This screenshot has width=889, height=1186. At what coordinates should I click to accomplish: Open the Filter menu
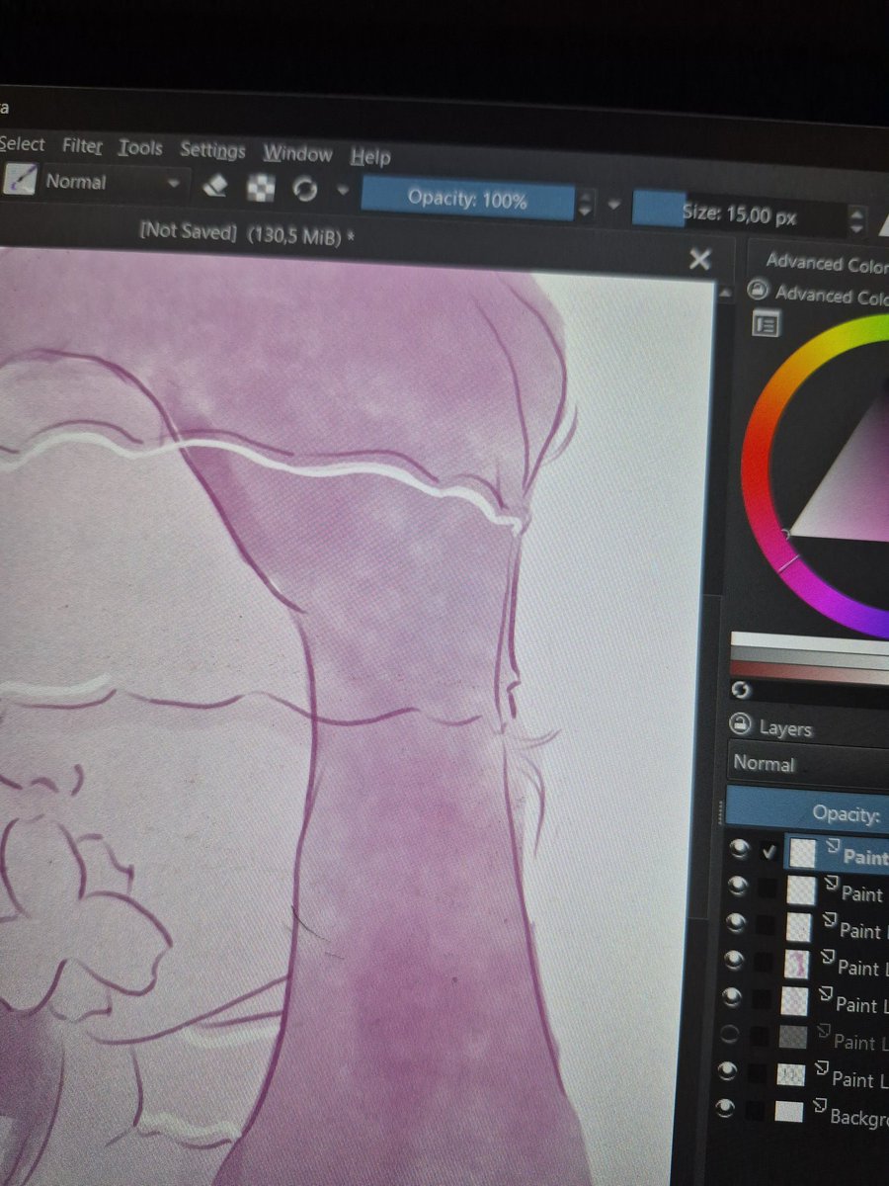tap(82, 146)
